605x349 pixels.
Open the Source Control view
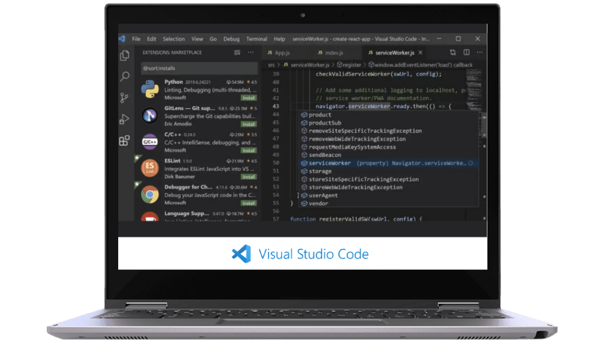point(124,97)
